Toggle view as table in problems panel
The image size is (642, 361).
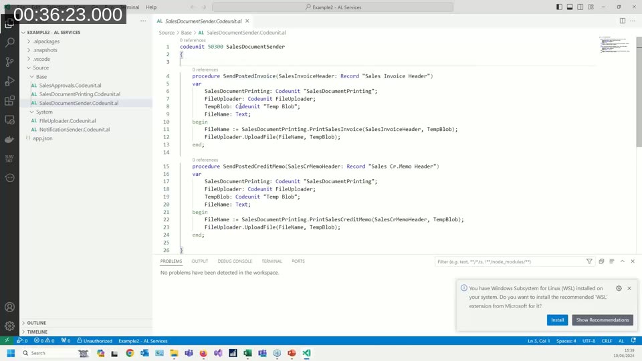tap(612, 261)
